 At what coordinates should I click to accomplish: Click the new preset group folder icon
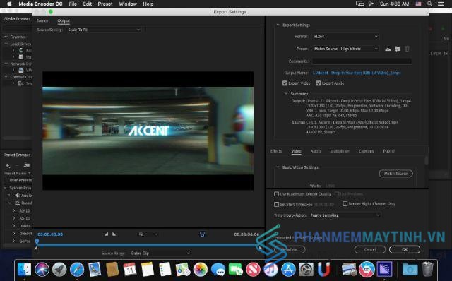[x=27, y=165]
